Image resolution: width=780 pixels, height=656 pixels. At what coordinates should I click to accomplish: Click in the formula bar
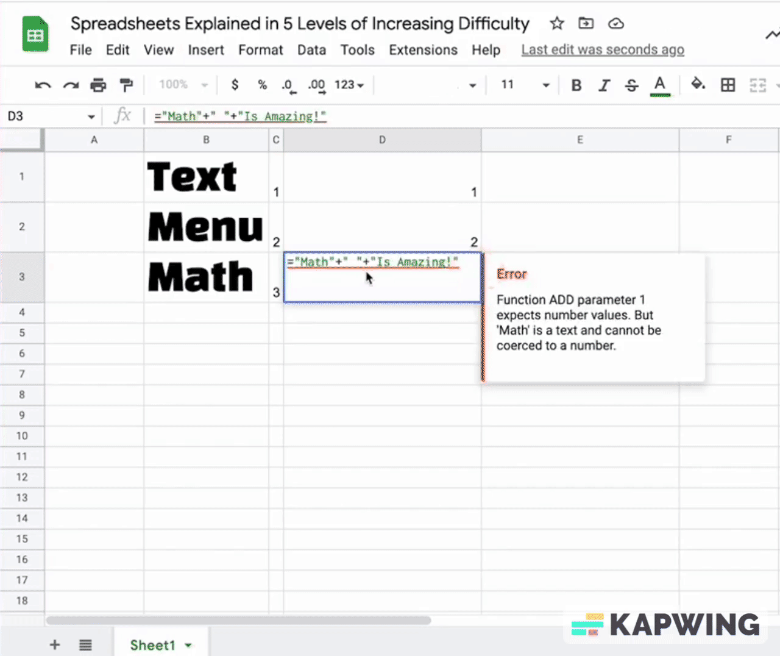point(463,116)
